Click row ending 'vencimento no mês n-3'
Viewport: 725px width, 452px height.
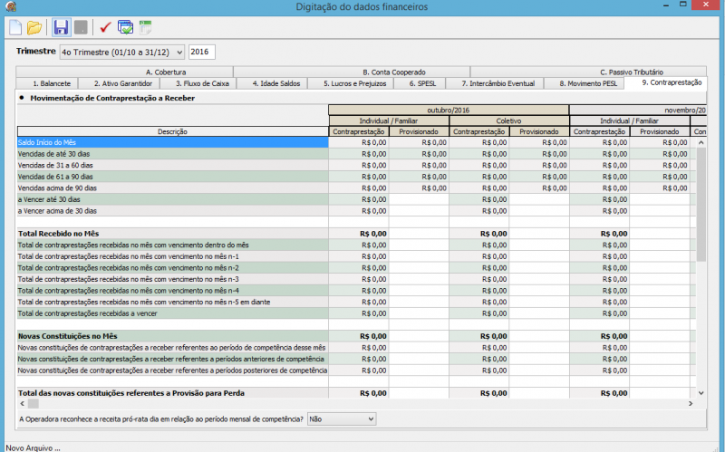[x=173, y=279]
